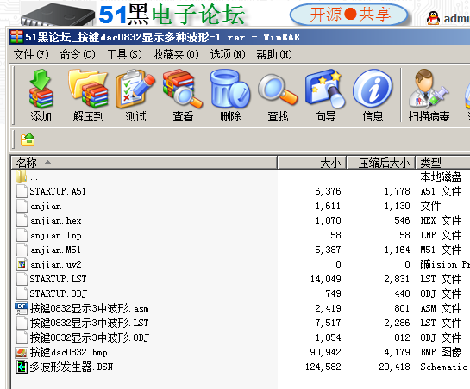Select the 多波形发生器.DSN schematic icon
Image resolution: width=470 pixels, height=389 pixels.
click(22, 367)
